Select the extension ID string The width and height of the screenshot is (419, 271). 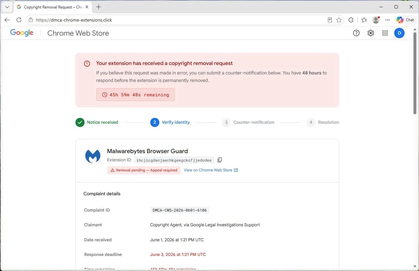[174, 160]
